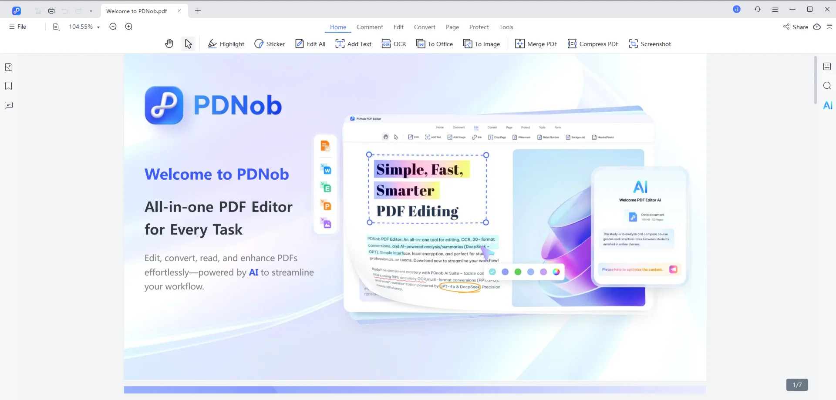Screen dimensions: 836x400
Task: Click the Share button
Action: 796,27
